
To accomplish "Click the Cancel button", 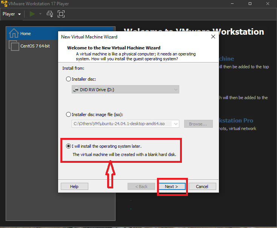I will [x=202, y=187].
